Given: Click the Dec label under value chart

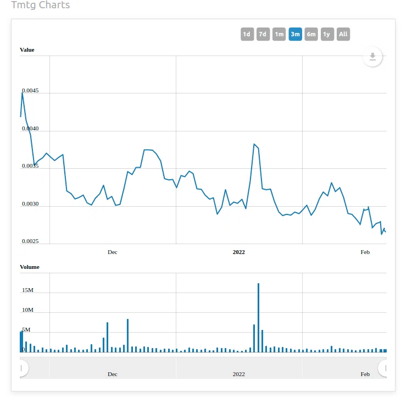Looking at the screenshot, I should 112,252.
